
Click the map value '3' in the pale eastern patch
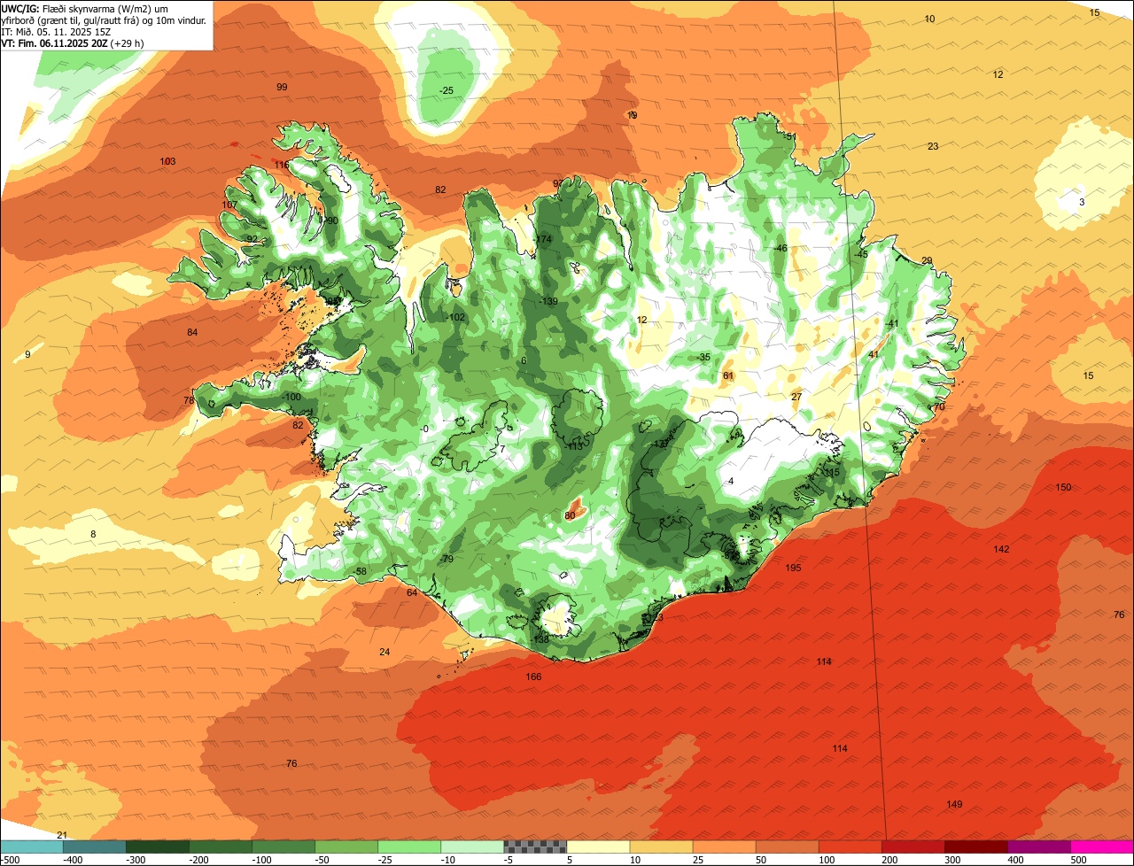coord(1082,202)
